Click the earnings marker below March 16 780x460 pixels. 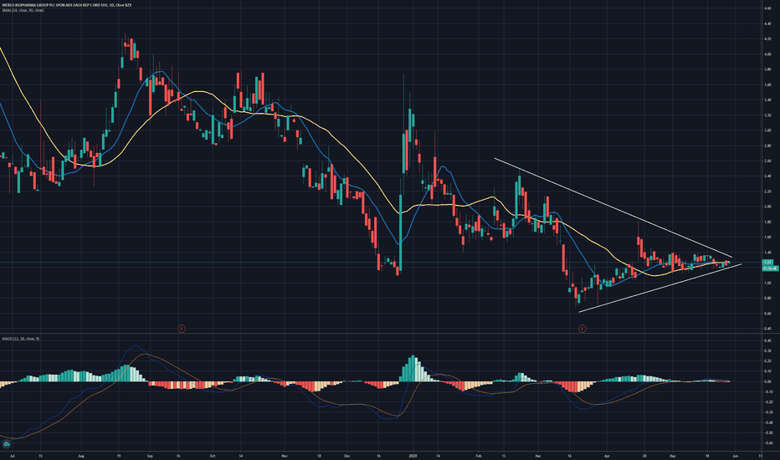(582, 328)
